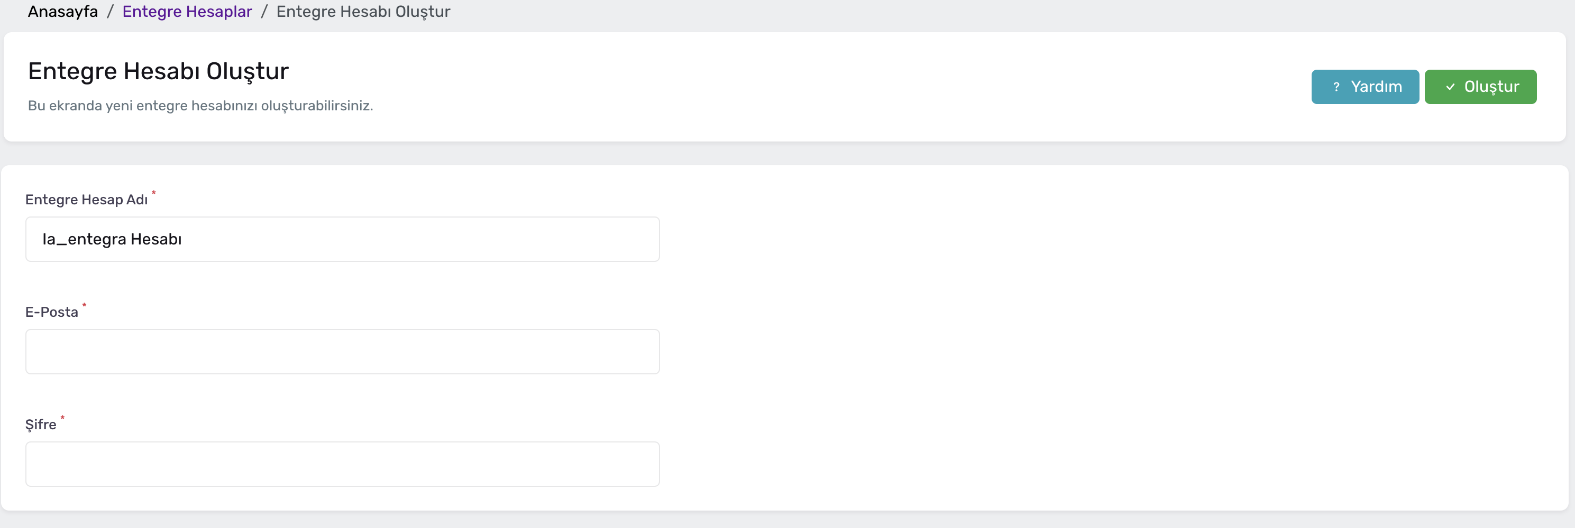Click the red asterisk beside Şifre

click(x=62, y=418)
